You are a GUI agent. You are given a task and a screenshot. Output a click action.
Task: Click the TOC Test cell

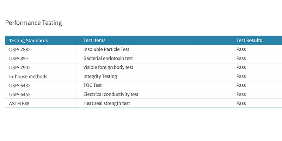(x=93, y=85)
